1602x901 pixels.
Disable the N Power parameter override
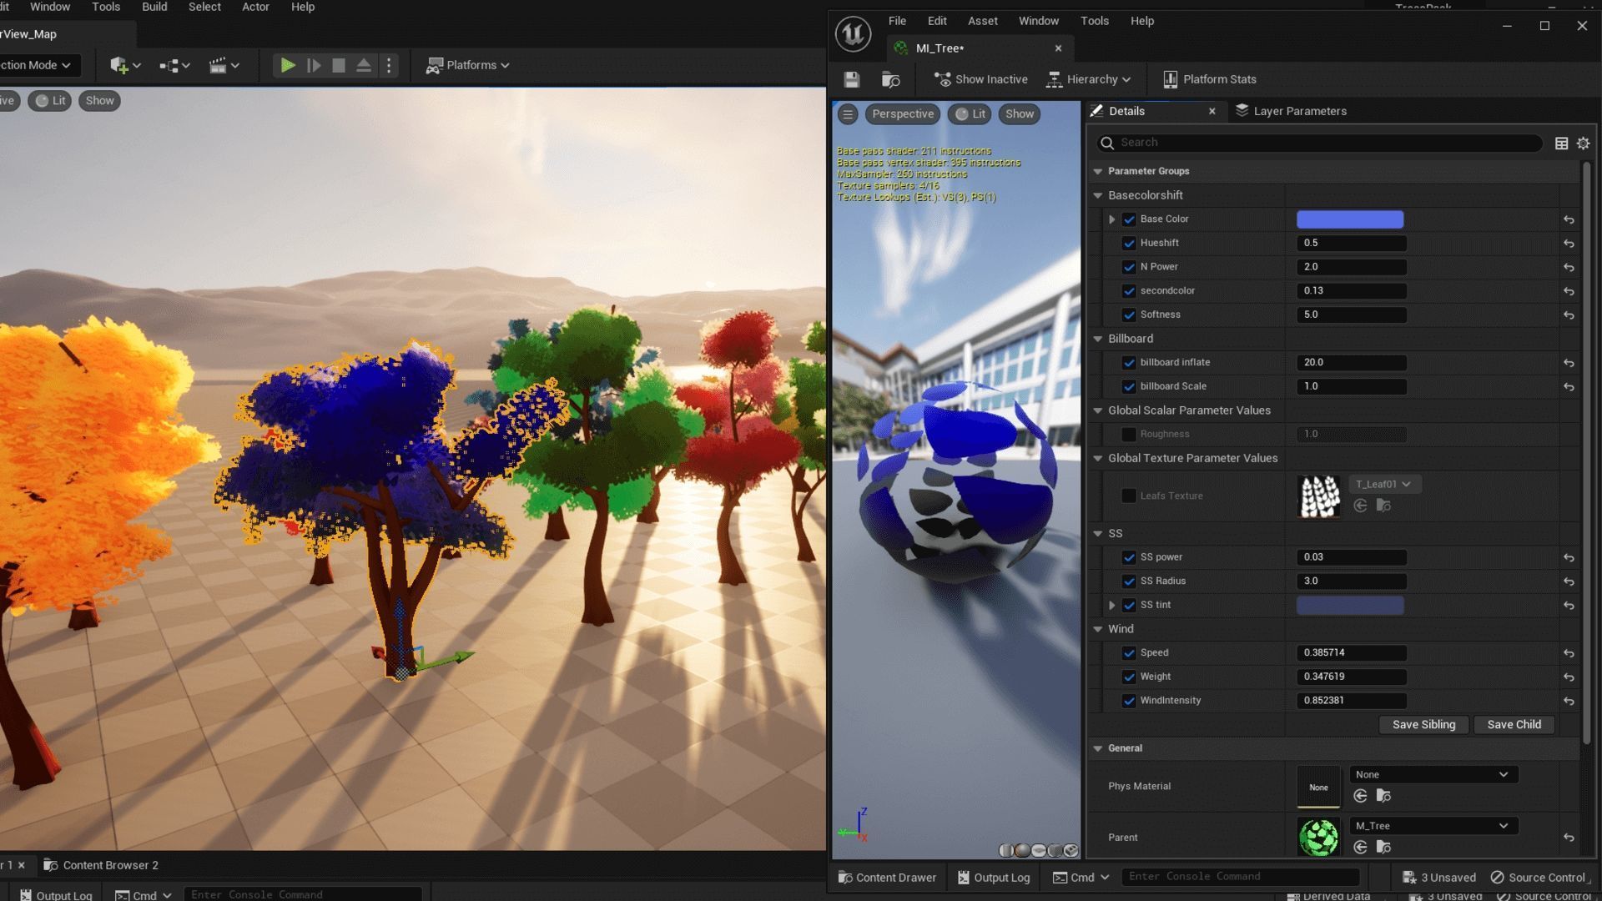point(1129,267)
